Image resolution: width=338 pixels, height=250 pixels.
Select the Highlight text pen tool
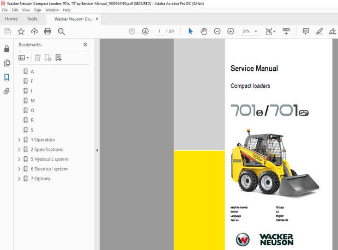[x=319, y=32]
